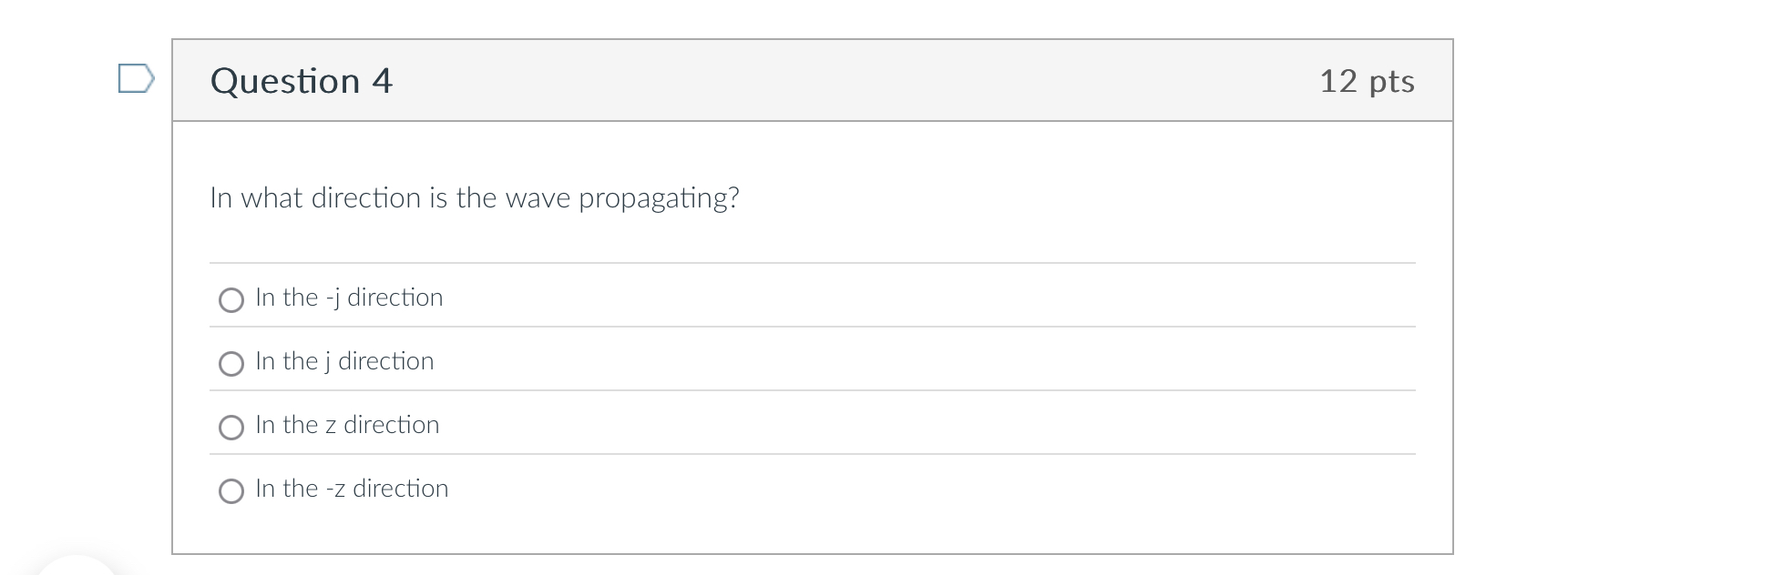Click the word "direction" in the question prompt

tap(366, 197)
